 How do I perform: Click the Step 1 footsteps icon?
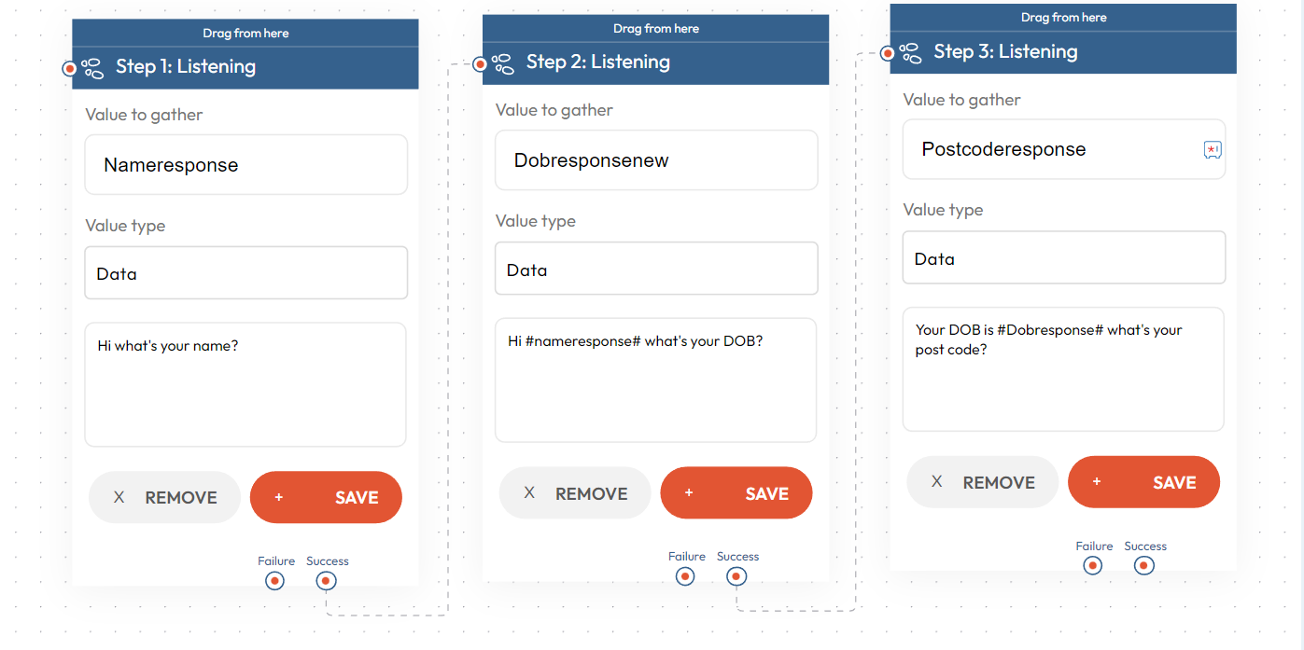[x=92, y=67]
